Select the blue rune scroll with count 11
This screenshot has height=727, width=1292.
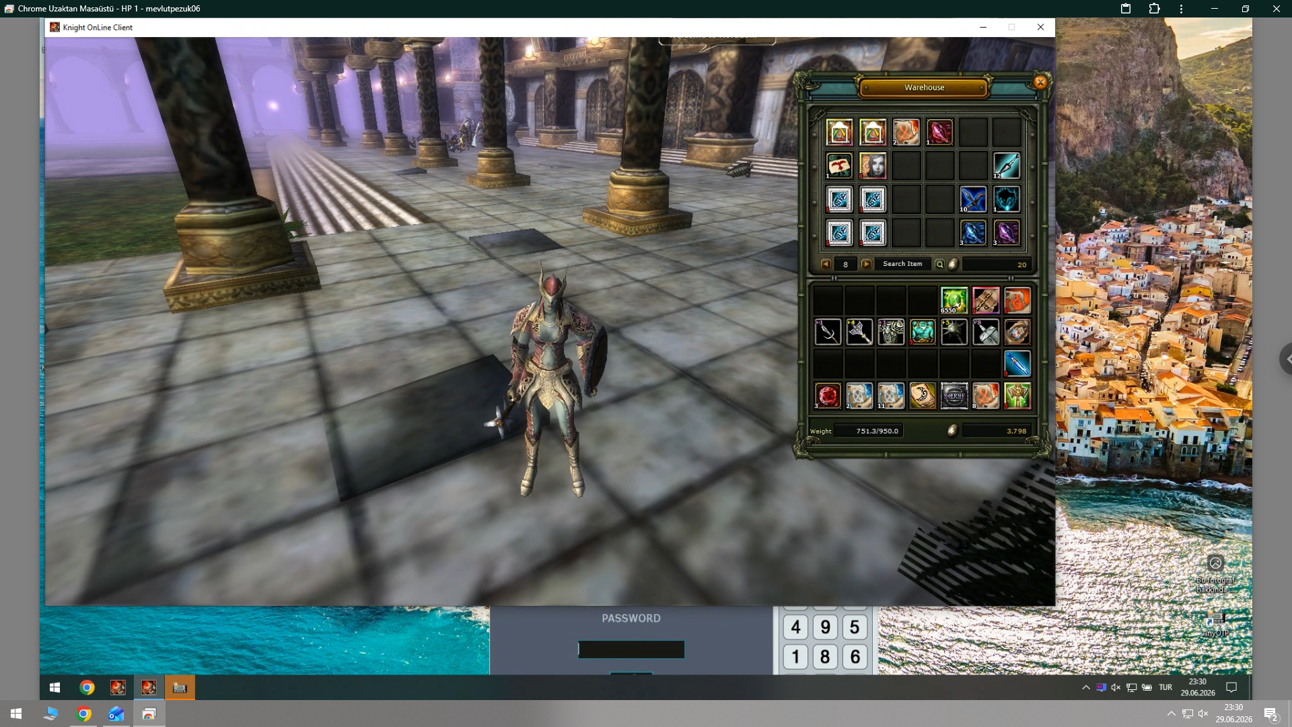[x=891, y=396]
